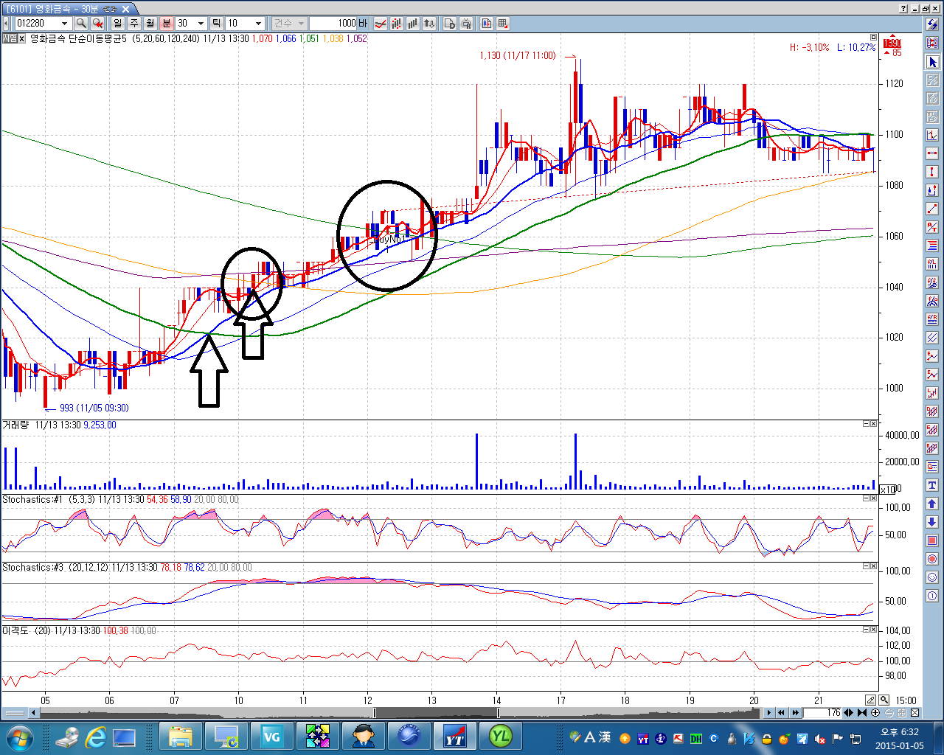Choose the text annotation T tool
This screenshot has width=944, height=755.
[x=932, y=485]
